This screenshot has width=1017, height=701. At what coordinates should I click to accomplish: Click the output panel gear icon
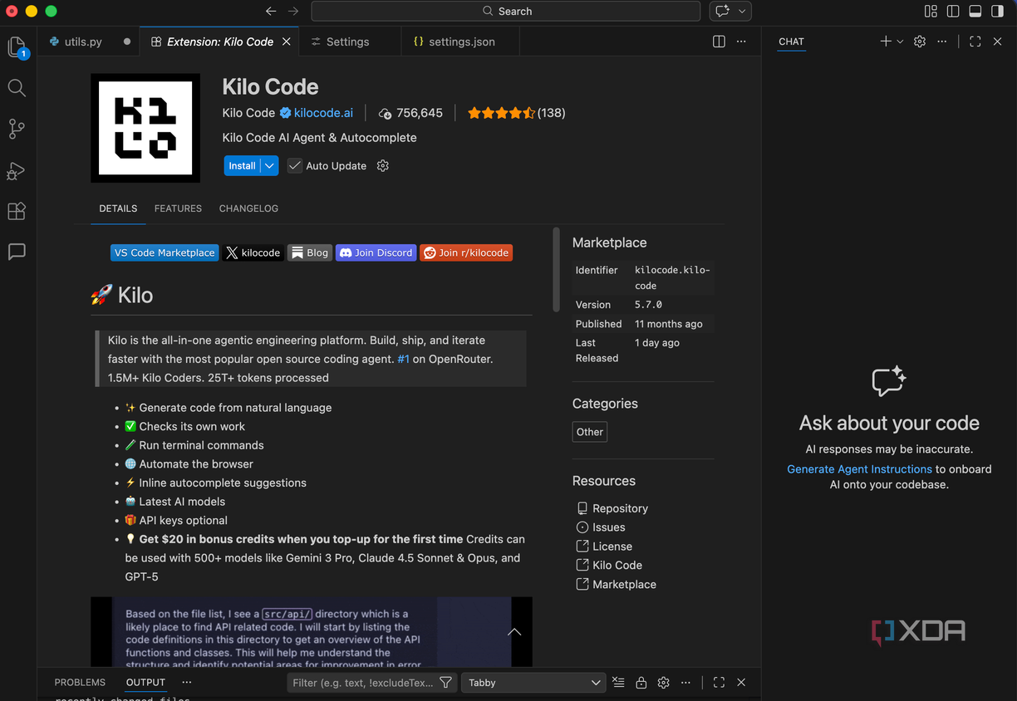click(663, 683)
